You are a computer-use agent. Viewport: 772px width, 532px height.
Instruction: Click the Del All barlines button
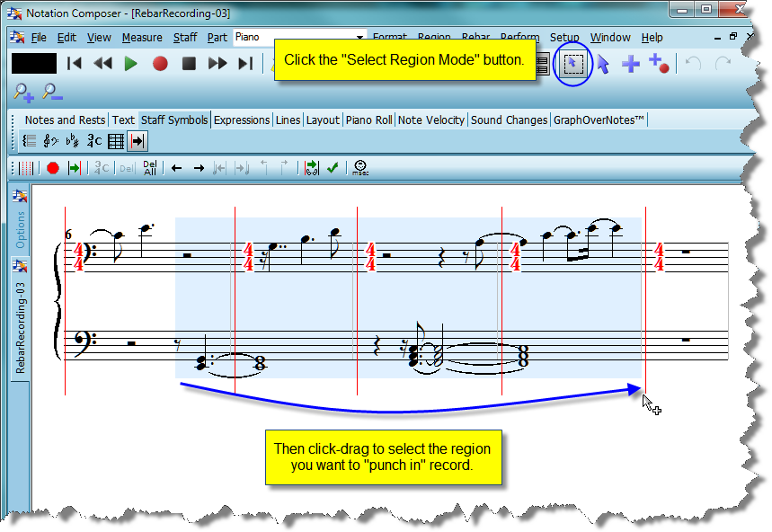[x=149, y=168]
